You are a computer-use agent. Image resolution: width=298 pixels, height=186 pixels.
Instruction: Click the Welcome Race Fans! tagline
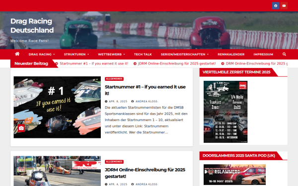[x=29, y=41]
